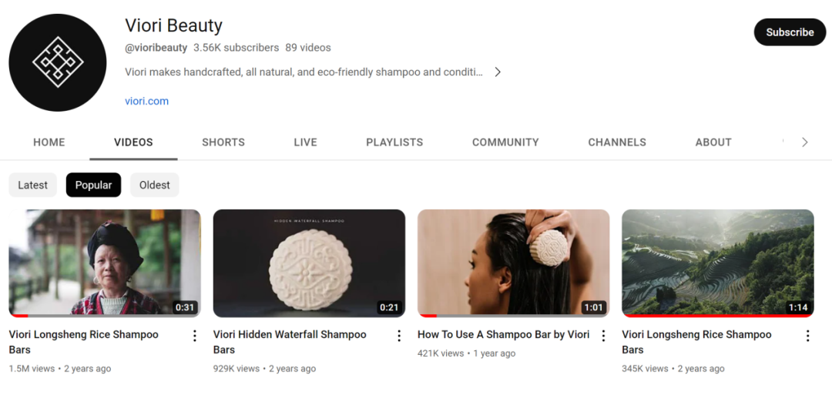View the About tab
832x395 pixels.
713,142
